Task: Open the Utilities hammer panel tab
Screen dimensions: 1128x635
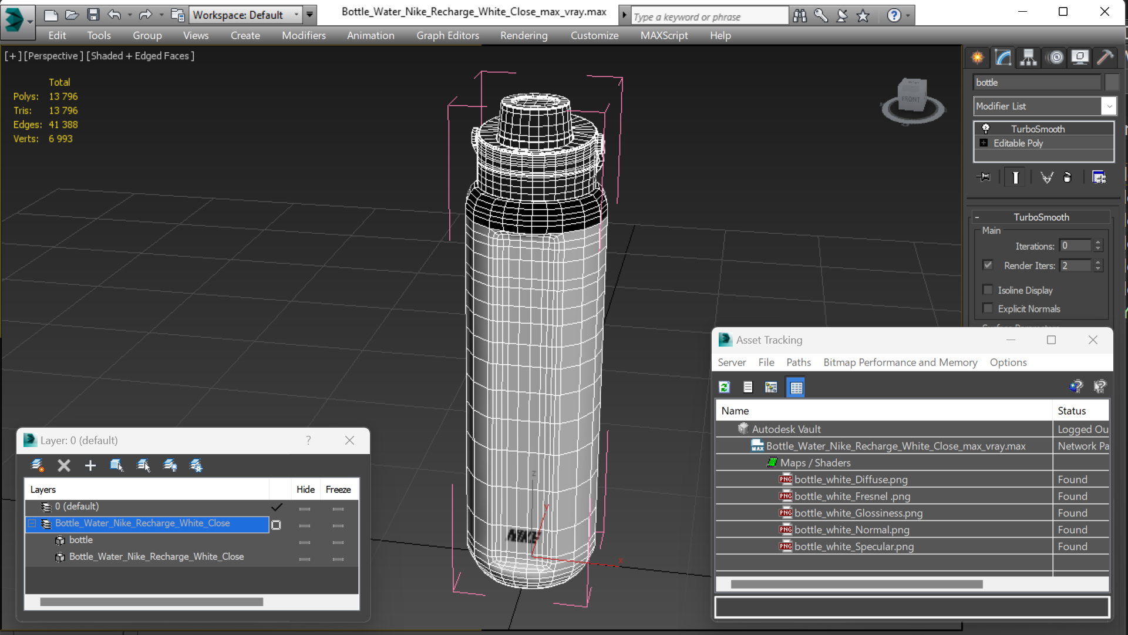Action: [1105, 57]
